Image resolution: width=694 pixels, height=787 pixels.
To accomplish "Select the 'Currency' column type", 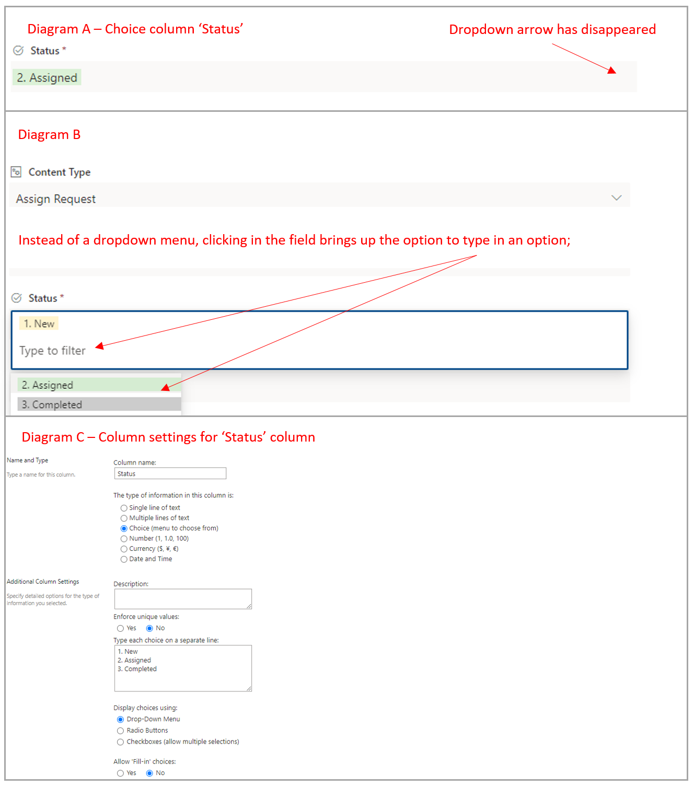I will point(124,549).
